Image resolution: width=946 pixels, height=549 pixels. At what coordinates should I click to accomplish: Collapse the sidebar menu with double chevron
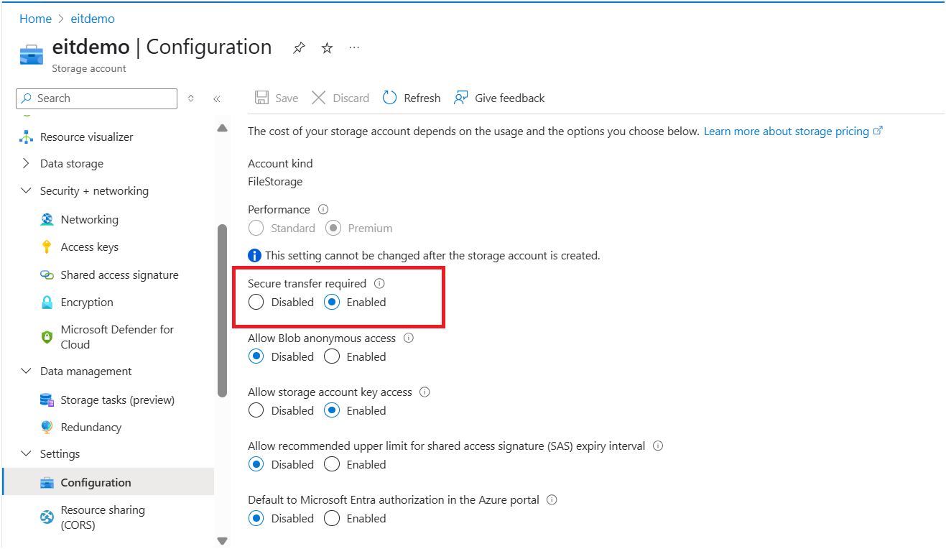217,99
